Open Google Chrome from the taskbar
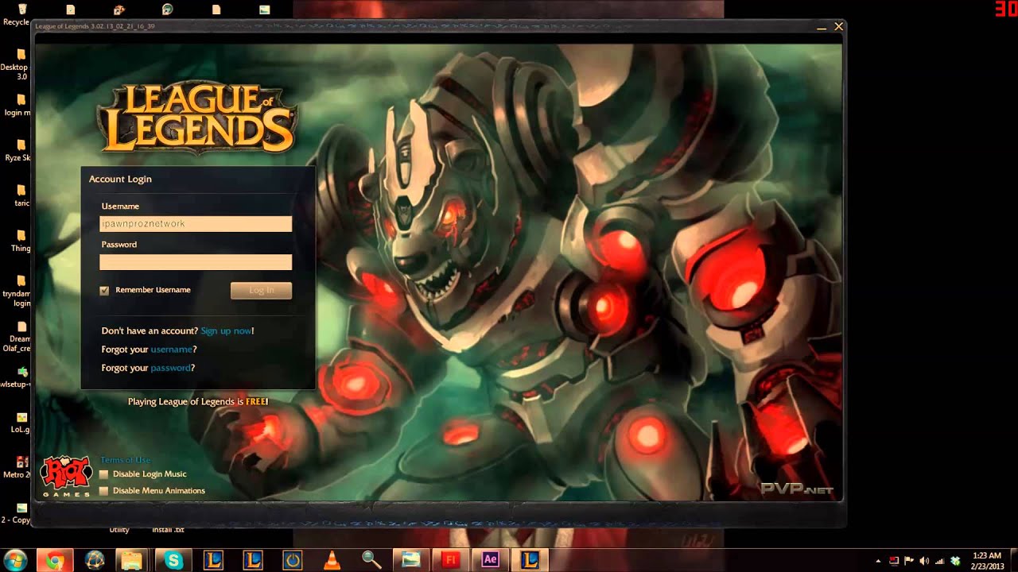The height and width of the screenshot is (572, 1018). pos(54,560)
